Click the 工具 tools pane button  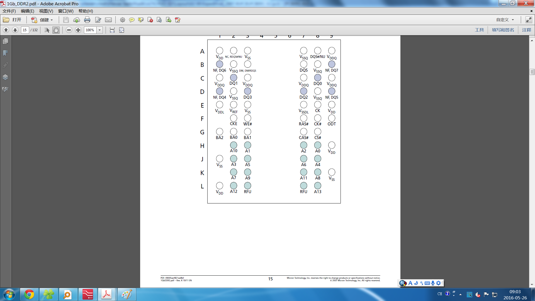pos(479,30)
